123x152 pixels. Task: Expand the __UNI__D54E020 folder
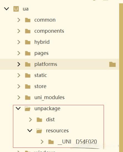(x=42, y=142)
